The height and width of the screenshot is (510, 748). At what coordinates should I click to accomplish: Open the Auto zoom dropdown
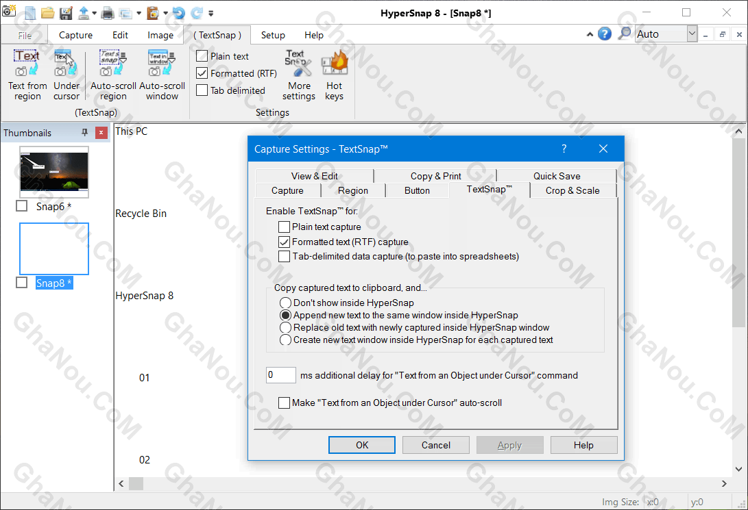coord(692,34)
